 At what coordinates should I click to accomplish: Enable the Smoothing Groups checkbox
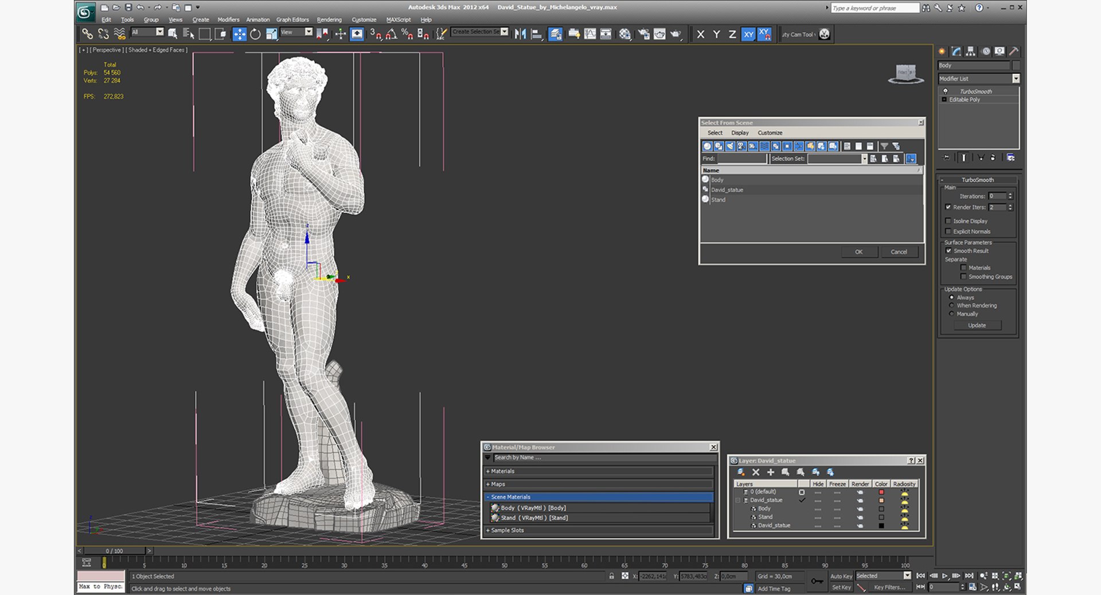coord(963,276)
